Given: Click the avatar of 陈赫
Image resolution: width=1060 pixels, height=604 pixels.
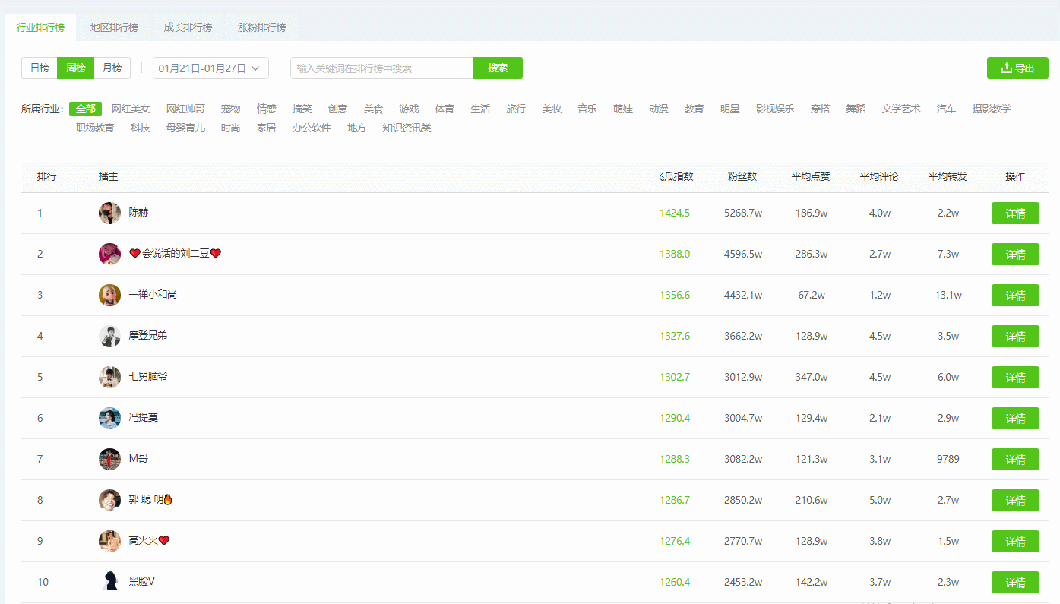Looking at the screenshot, I should point(109,213).
